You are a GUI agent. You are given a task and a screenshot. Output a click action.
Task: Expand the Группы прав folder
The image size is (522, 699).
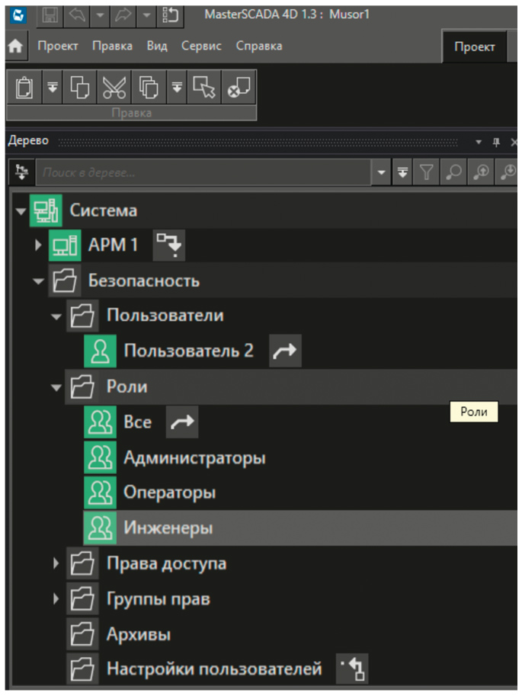pyautogui.click(x=56, y=599)
